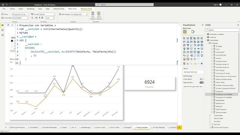Open the External Tools ribbon tab
Screen dimensions: 240x135
pos(59,9)
